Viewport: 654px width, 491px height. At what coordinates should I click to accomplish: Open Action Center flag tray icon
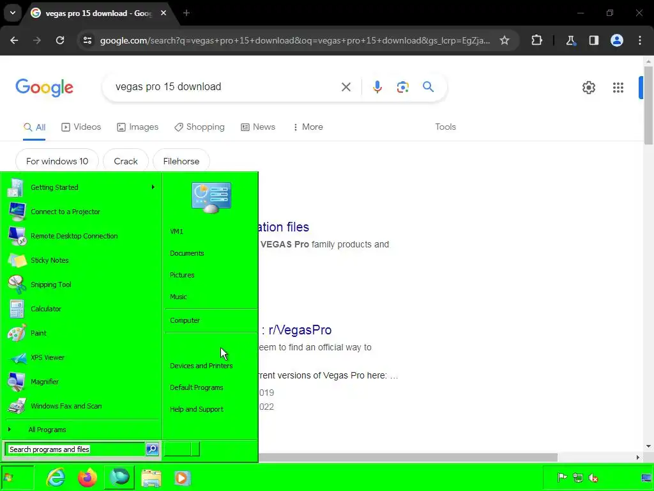[x=562, y=477]
